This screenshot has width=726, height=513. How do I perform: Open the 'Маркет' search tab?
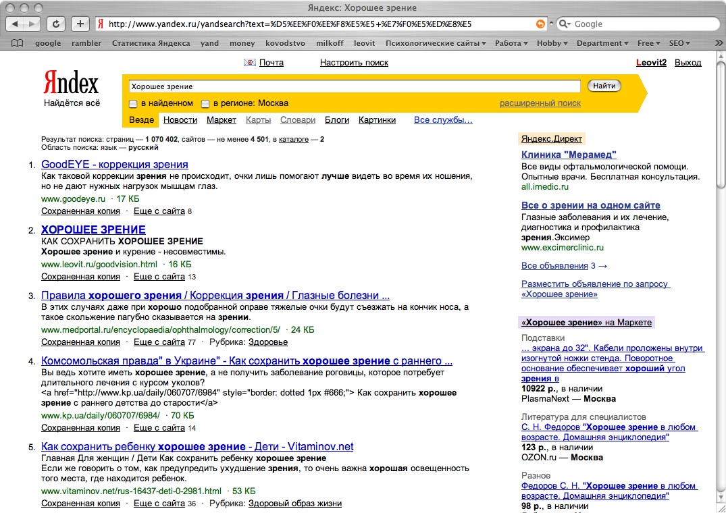click(222, 119)
